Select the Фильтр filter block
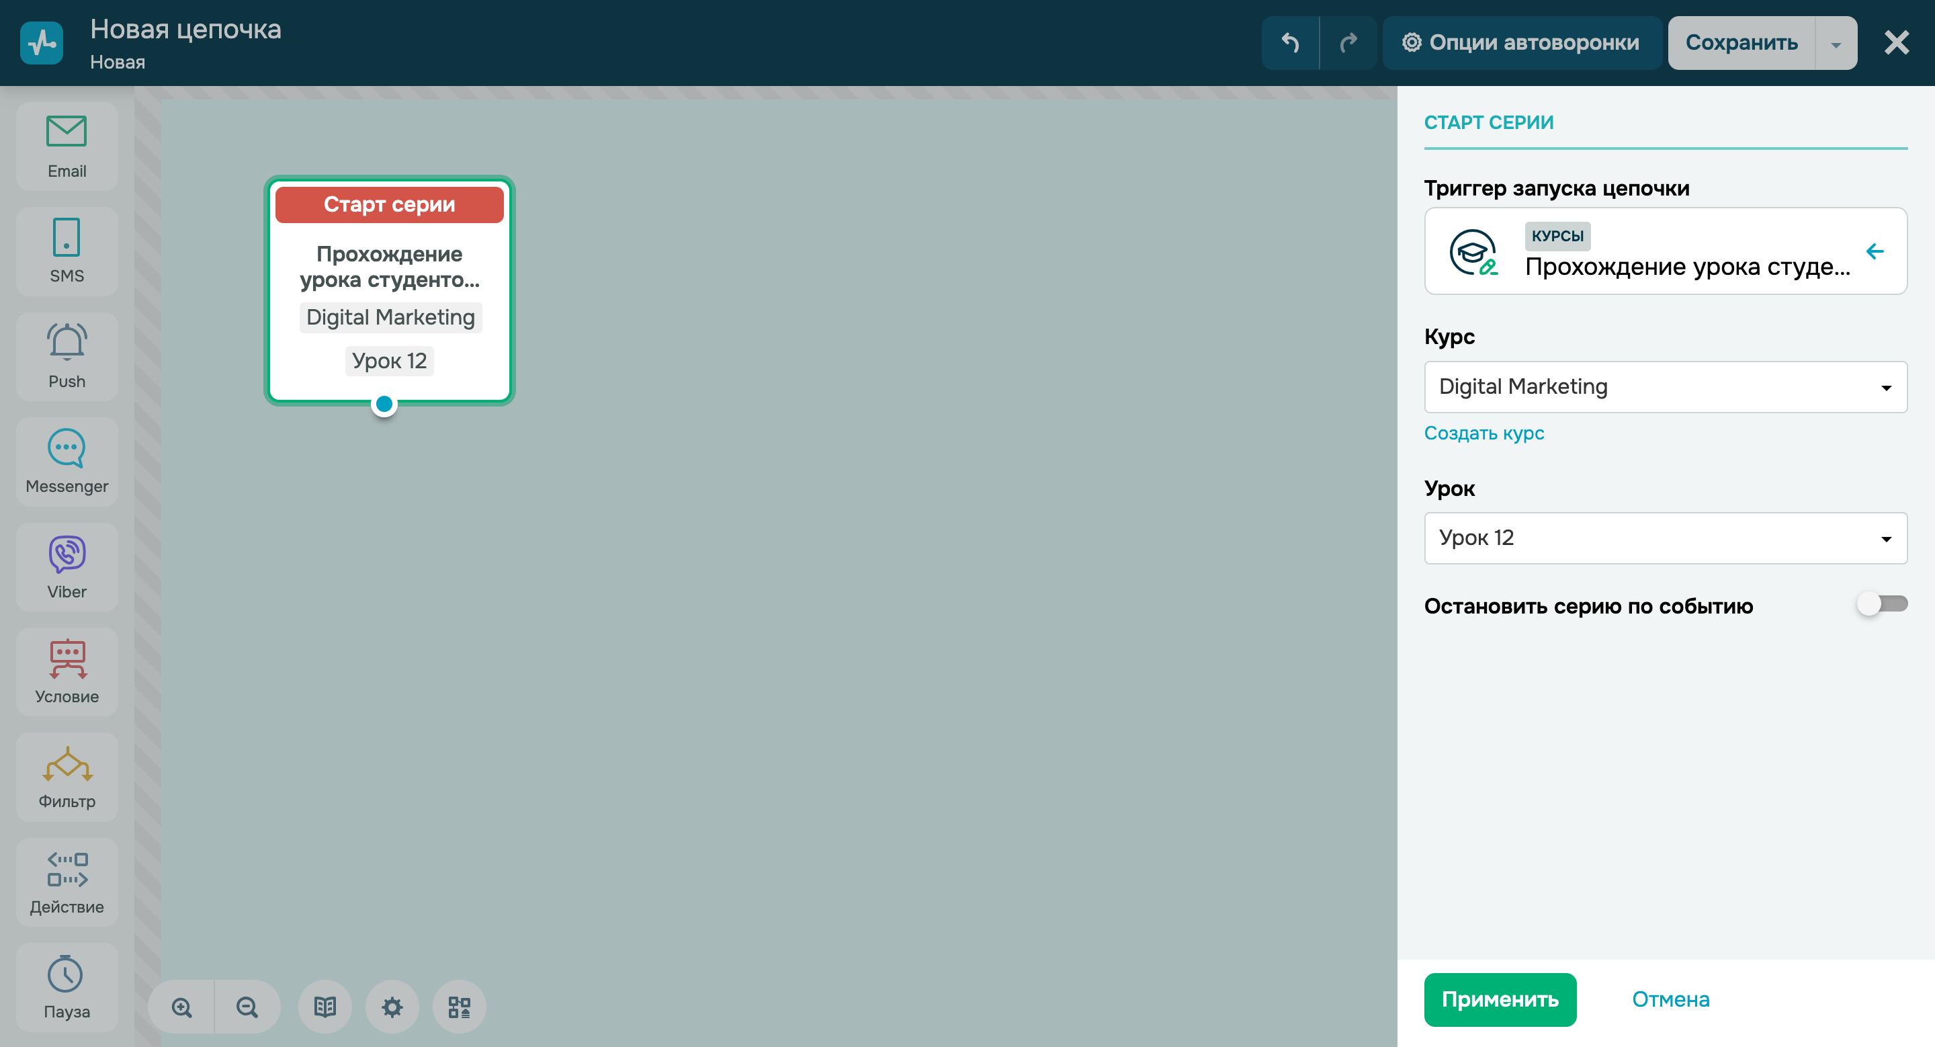 (67, 777)
